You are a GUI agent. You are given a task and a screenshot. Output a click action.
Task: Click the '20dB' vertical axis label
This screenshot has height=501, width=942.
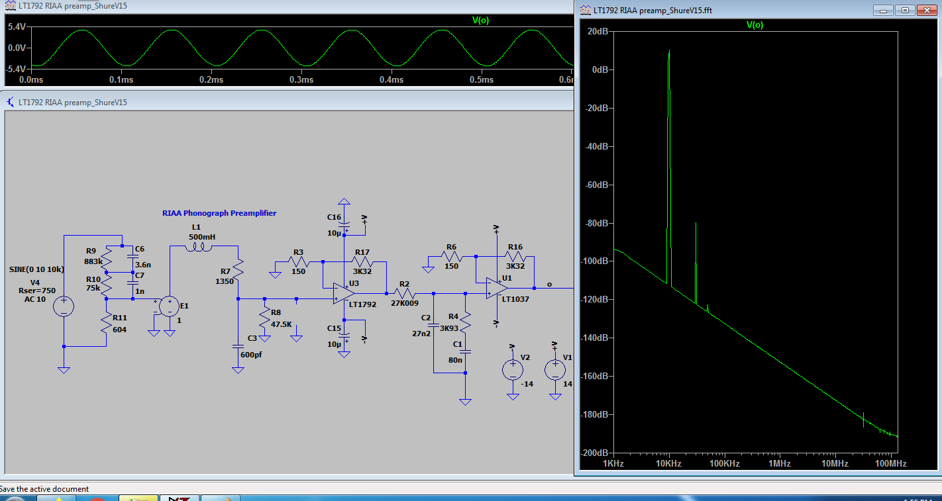(598, 31)
